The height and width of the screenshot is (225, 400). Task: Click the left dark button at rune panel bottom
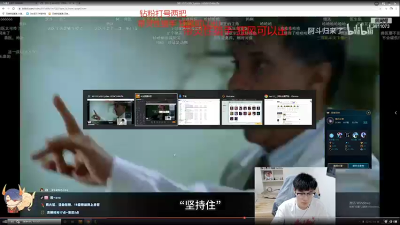click(x=338, y=166)
